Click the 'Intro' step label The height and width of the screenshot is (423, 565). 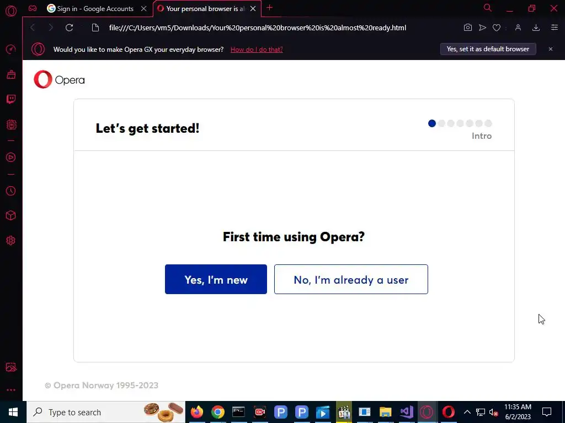[x=482, y=136]
